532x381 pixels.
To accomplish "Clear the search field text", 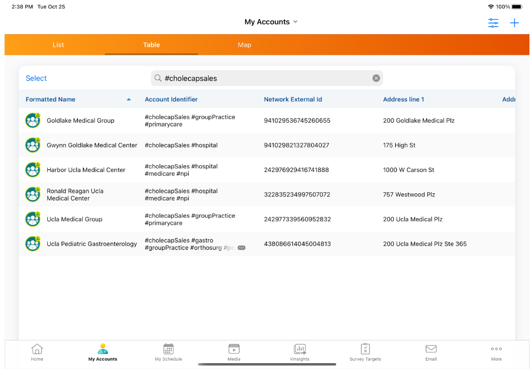I will pyautogui.click(x=376, y=78).
